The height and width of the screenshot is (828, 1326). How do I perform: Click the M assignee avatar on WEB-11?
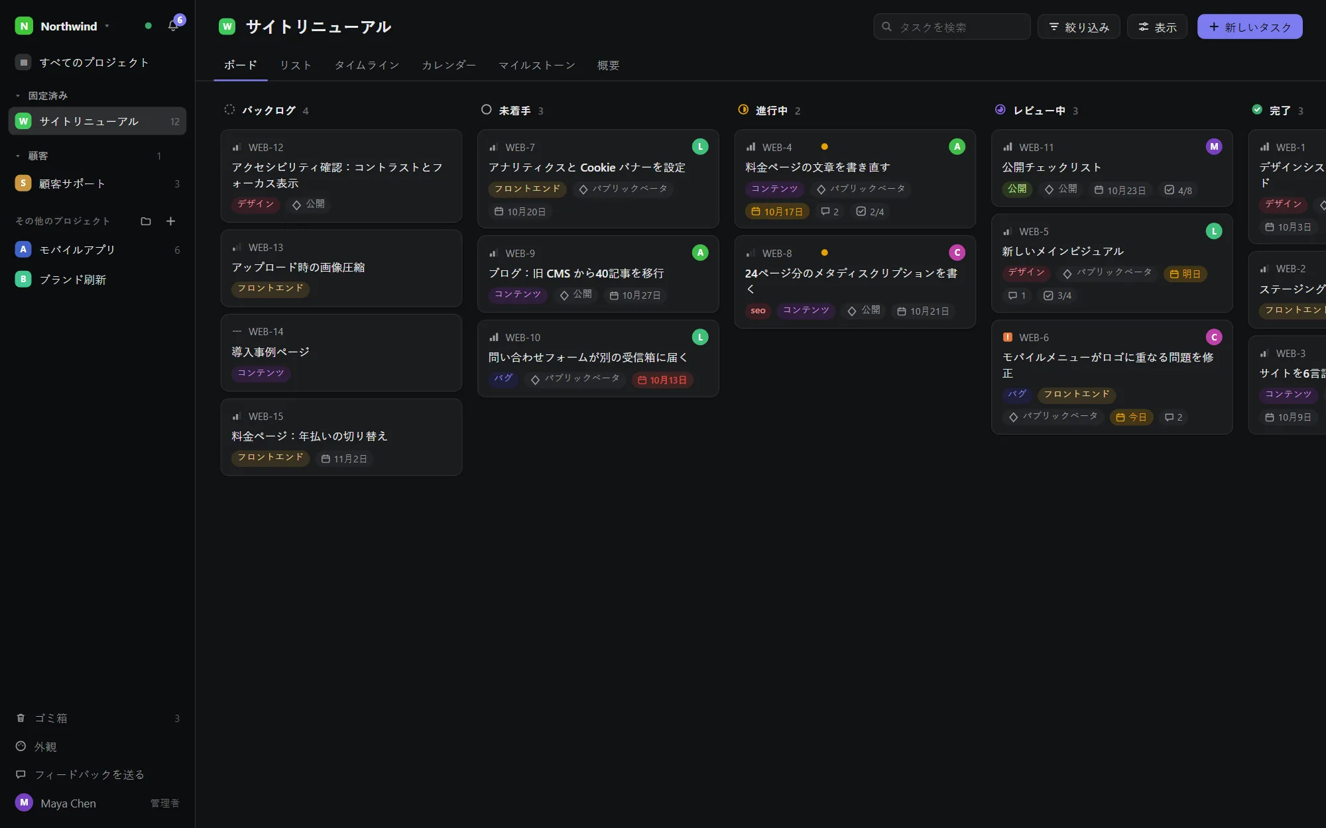(1214, 147)
